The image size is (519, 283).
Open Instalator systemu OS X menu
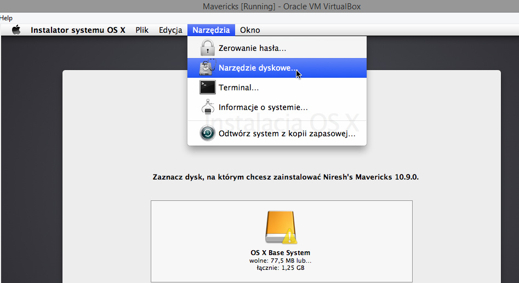pyautogui.click(x=78, y=30)
